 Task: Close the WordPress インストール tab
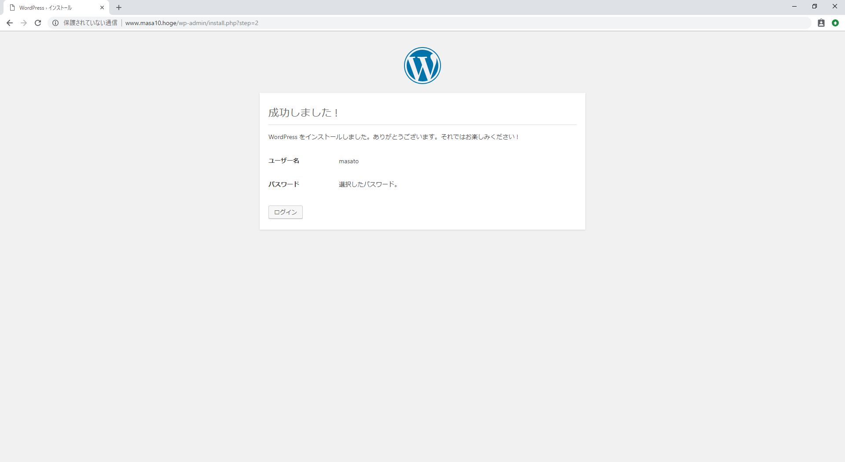tap(102, 7)
